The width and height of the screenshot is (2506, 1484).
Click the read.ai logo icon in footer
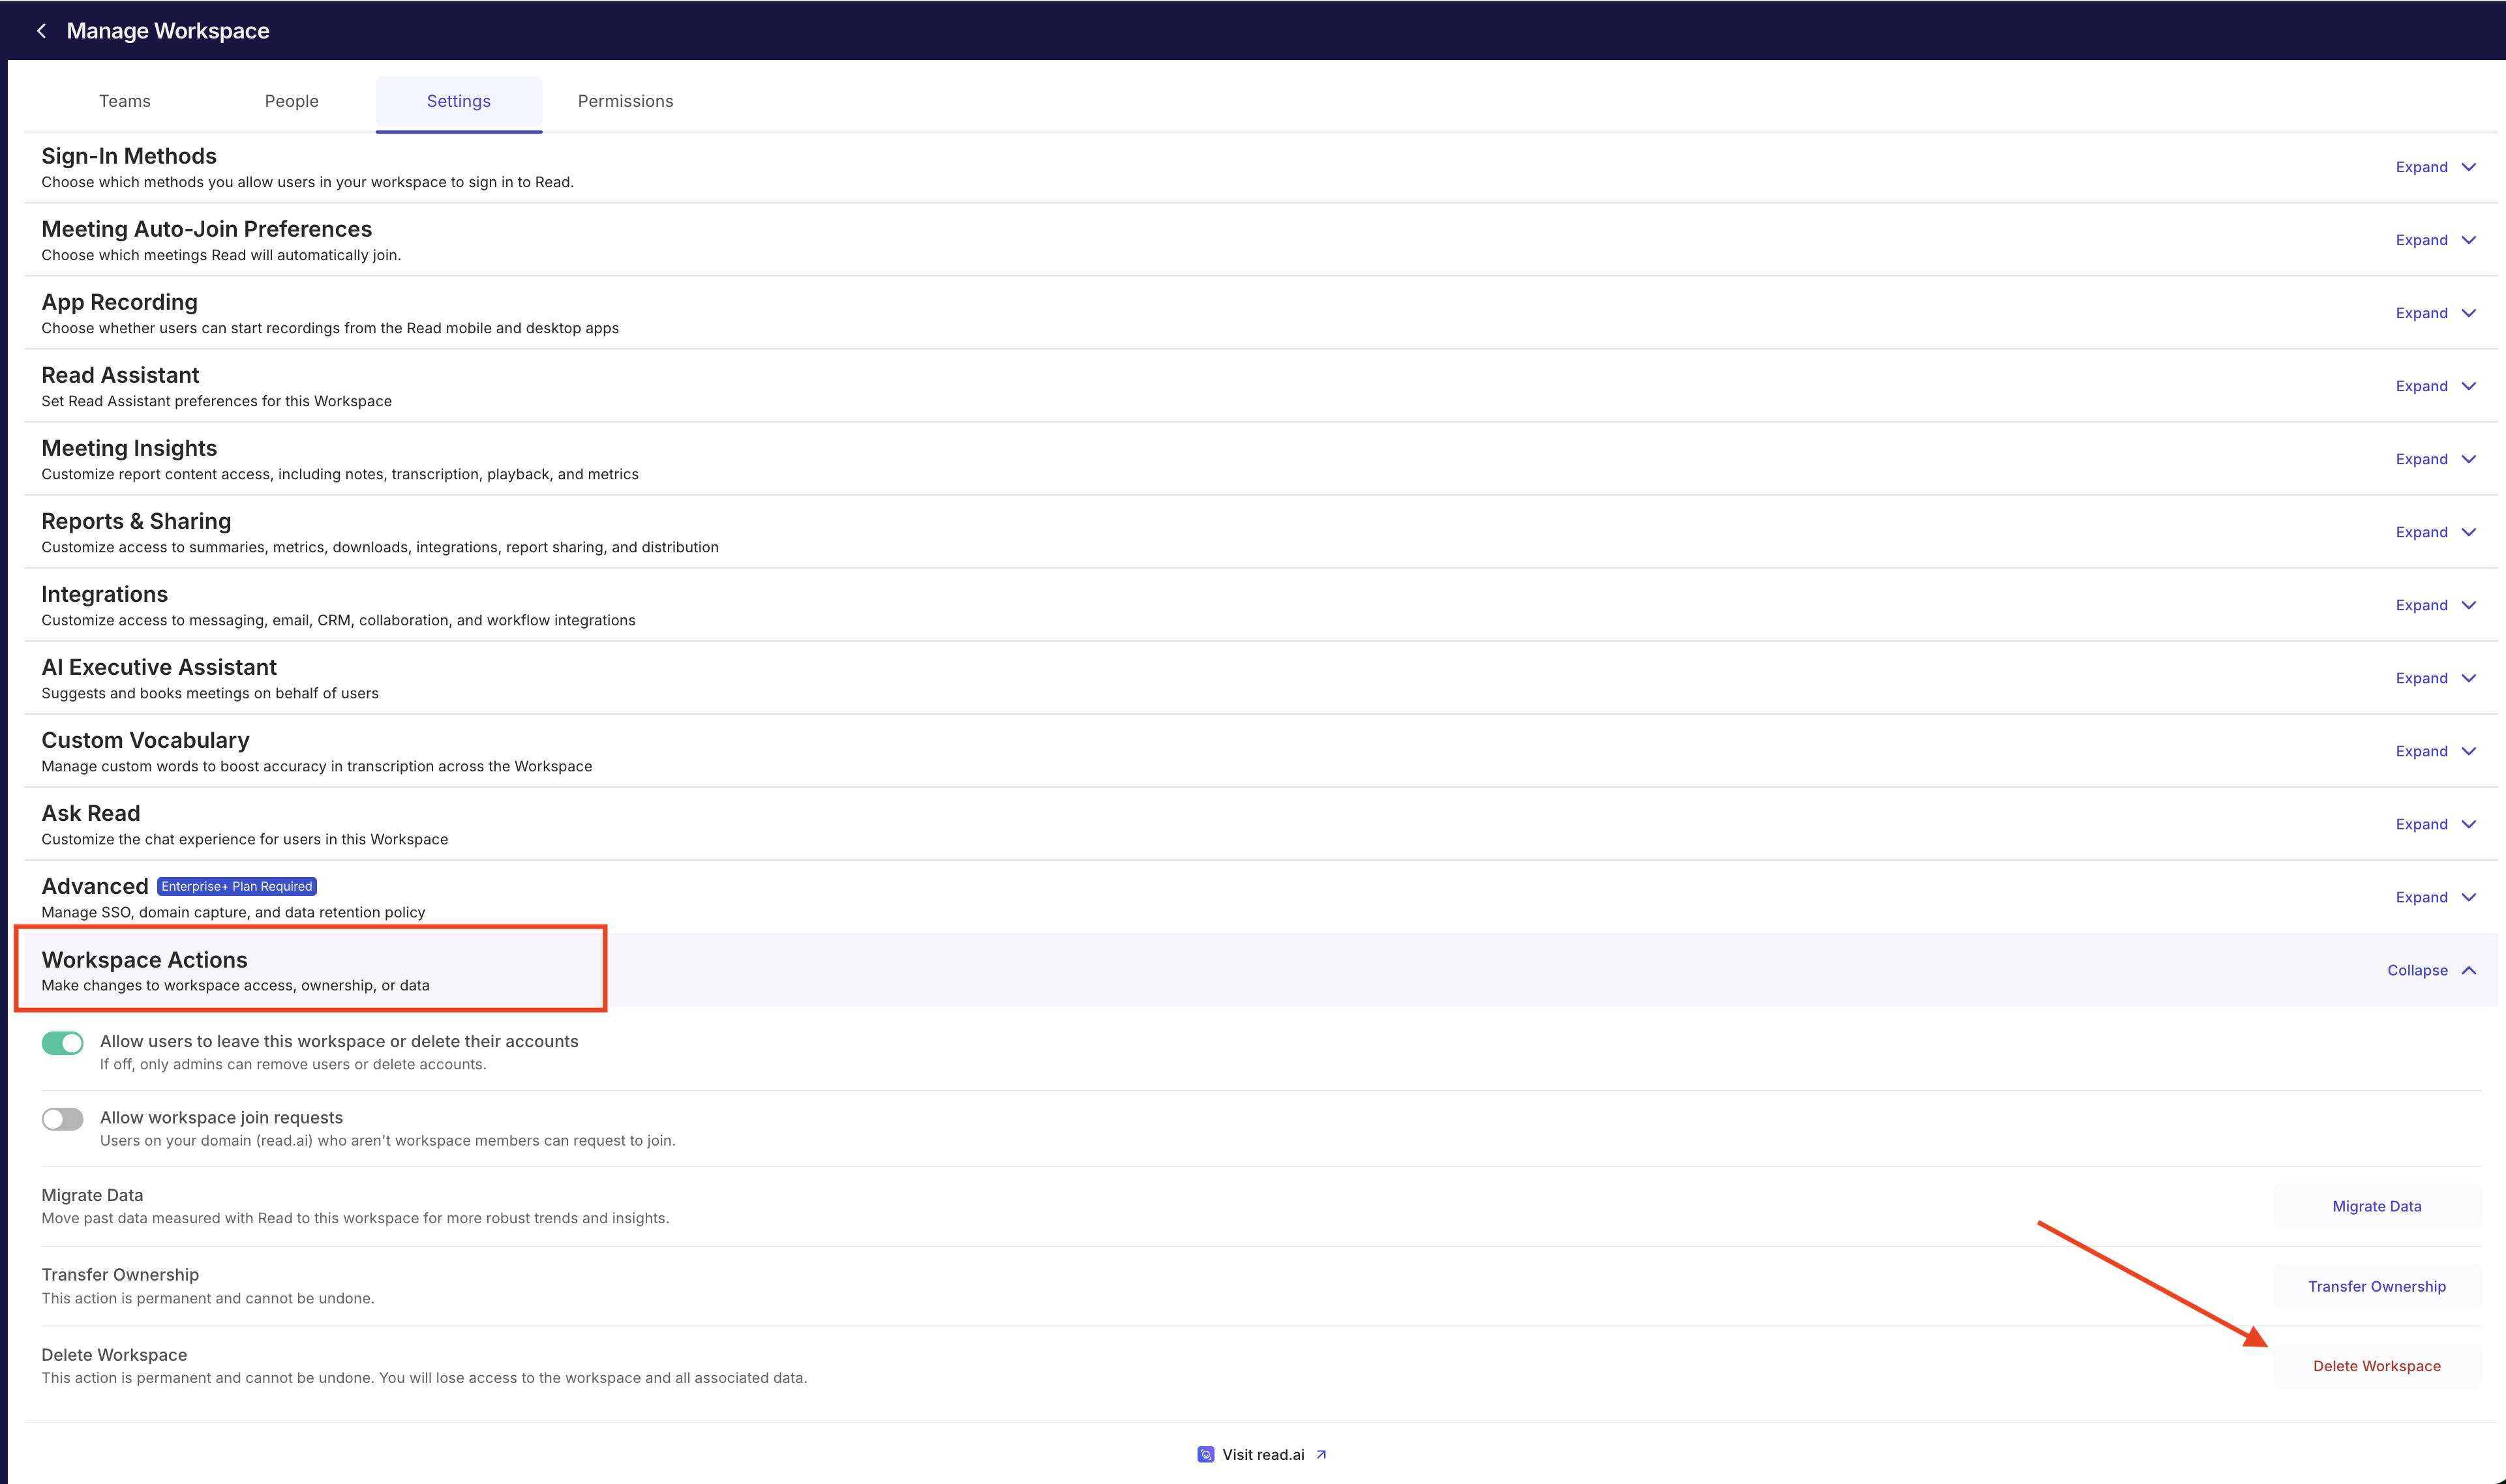[x=1205, y=1454]
